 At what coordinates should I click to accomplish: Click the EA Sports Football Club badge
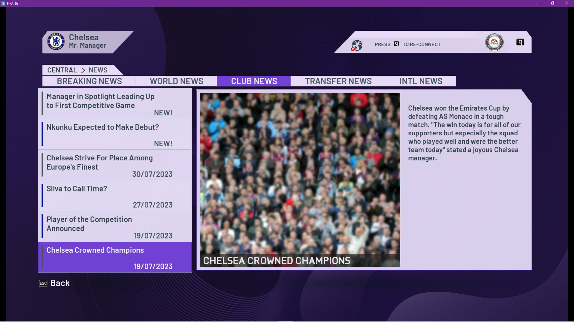(494, 42)
